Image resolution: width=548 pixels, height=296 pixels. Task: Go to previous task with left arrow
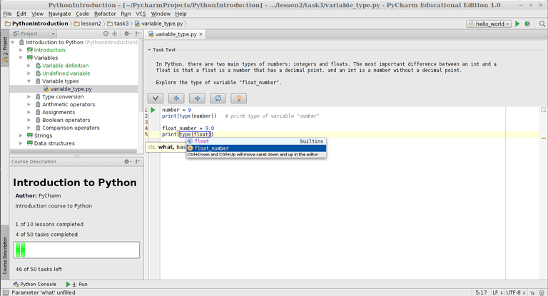point(176,98)
